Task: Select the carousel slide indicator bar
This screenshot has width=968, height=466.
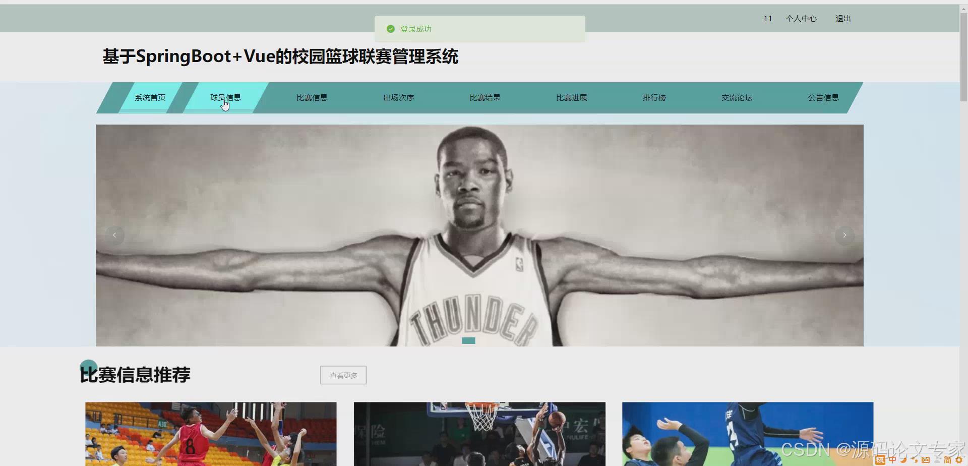Action: (468, 340)
